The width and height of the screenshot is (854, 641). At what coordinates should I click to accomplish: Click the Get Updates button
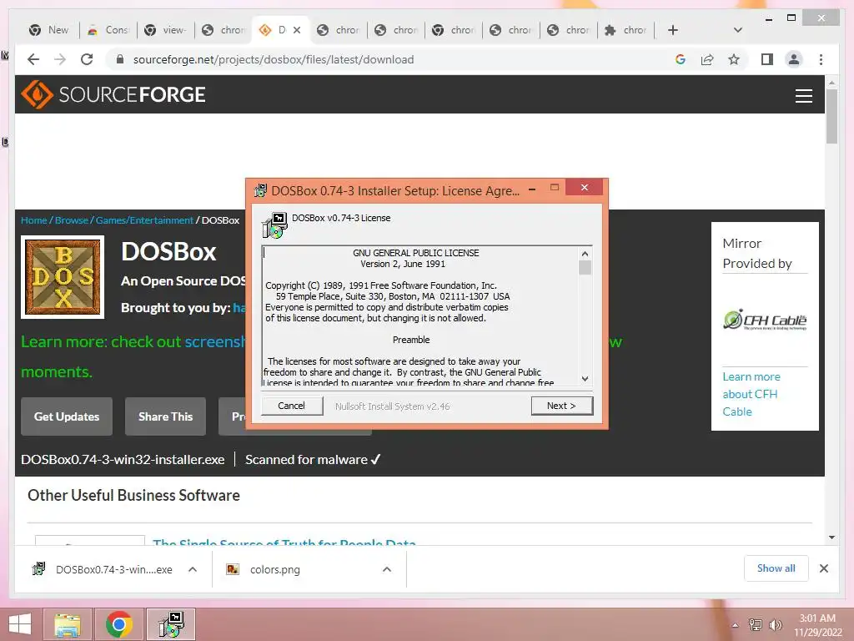click(x=67, y=416)
